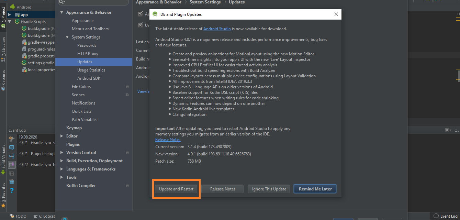This screenshot has height=220, width=460.
Task: Select Quick Lists settings
Action: (x=81, y=111)
